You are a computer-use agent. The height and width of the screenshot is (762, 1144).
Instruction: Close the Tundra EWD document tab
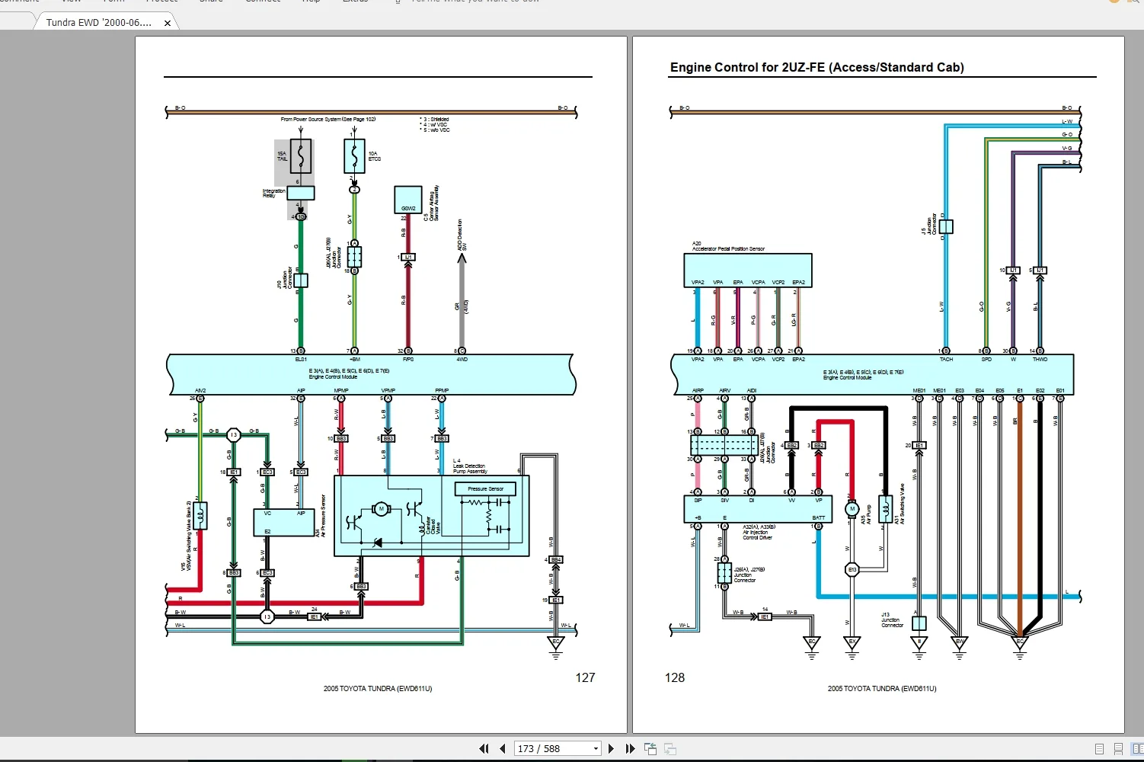coord(168,23)
